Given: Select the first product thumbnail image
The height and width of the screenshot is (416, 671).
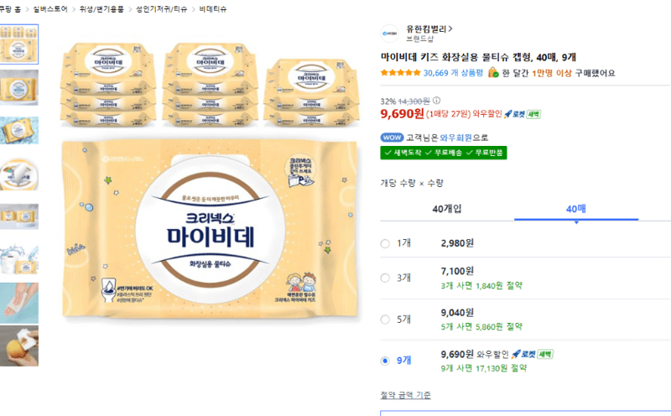Looking at the screenshot, I should (x=18, y=44).
